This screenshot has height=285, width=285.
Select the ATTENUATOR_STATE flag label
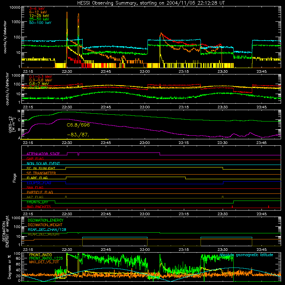43,154
